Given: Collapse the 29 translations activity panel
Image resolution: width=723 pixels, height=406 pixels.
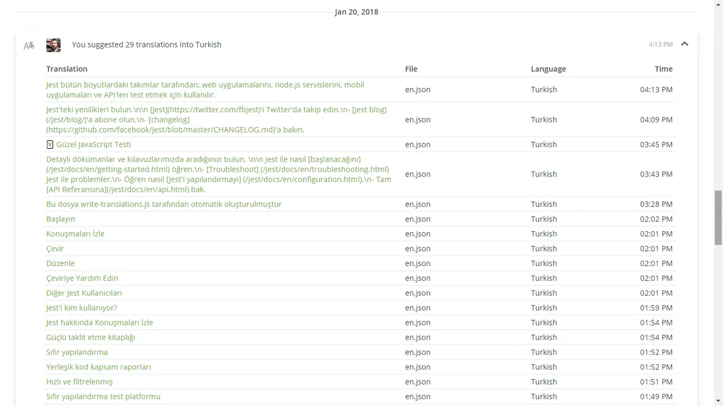Looking at the screenshot, I should 685,44.
